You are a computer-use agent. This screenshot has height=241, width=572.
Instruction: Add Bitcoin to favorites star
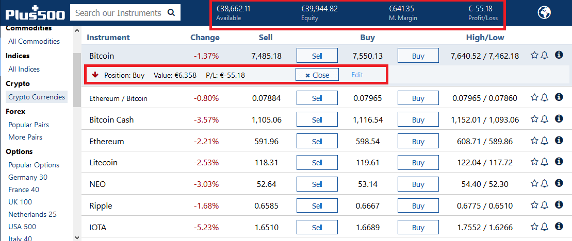[534, 55]
